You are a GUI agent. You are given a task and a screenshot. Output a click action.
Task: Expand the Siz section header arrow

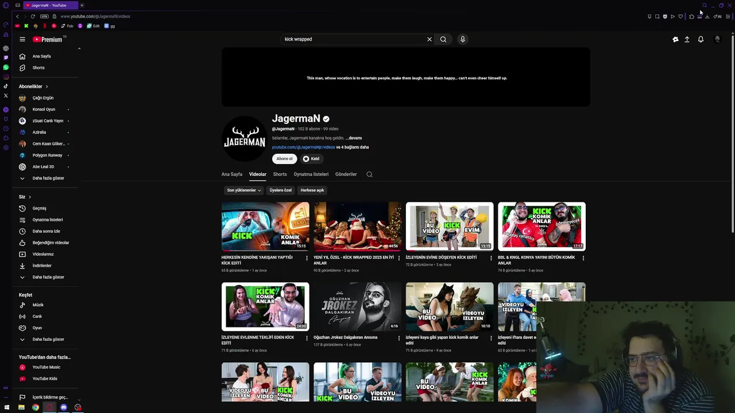click(30, 197)
